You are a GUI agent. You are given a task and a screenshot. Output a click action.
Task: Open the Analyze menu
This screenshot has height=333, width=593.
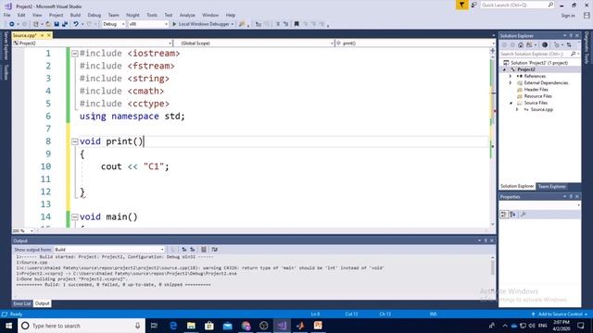click(x=187, y=15)
